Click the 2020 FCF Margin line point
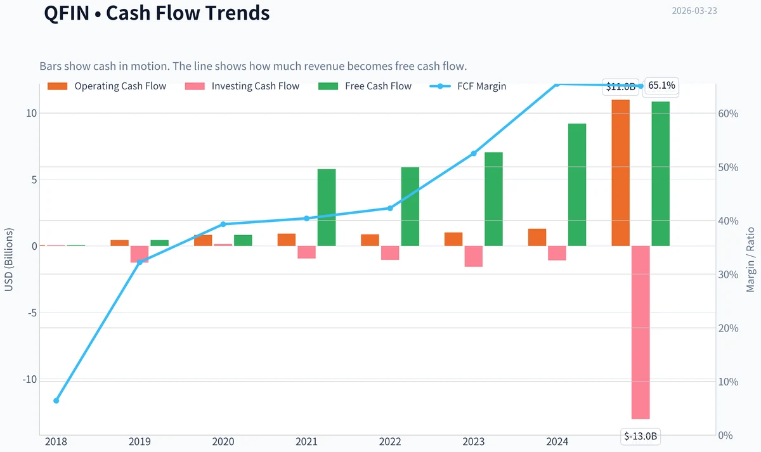Viewport: 761px width, 452px height. [x=223, y=224]
